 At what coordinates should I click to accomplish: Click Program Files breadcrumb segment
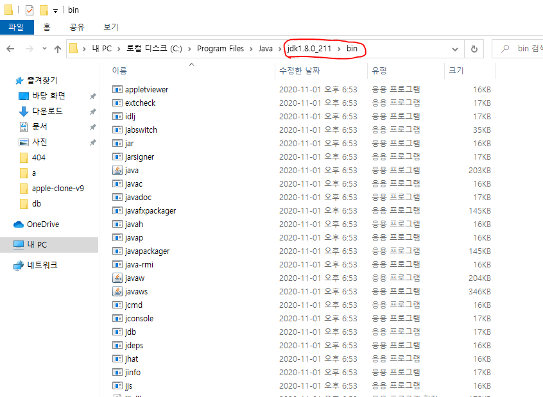click(x=220, y=49)
